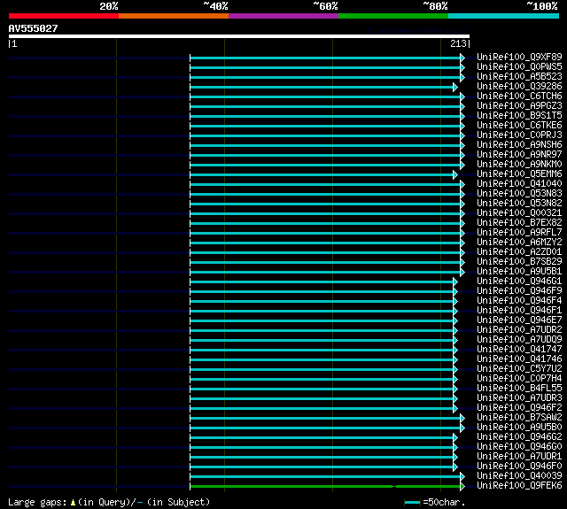Click the UniRef100_Q946F0 label
Viewport: 567px width, 509px height.
[519, 467]
